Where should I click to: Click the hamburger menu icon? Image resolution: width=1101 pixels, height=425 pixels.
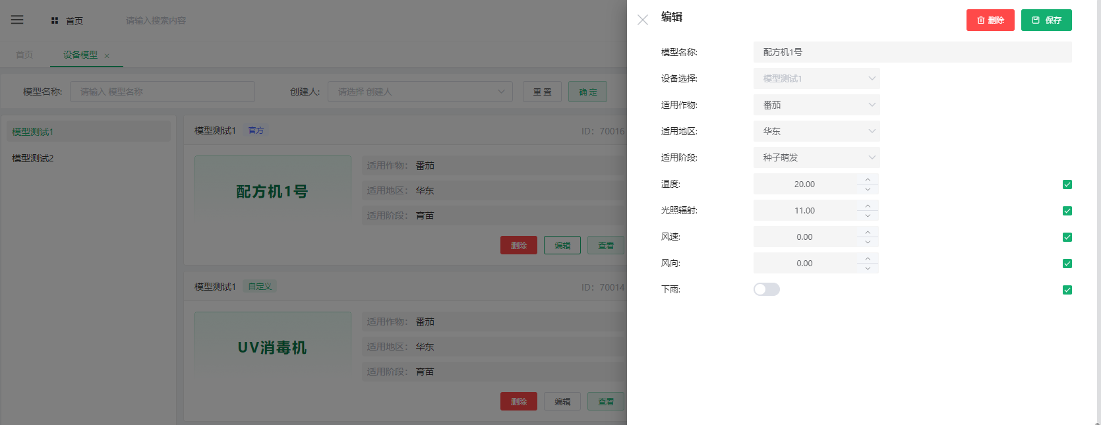point(17,20)
